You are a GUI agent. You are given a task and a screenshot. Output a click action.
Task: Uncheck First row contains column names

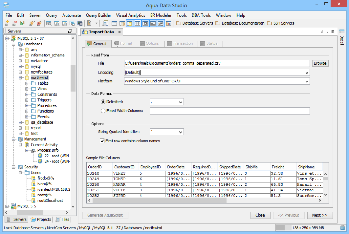tap(102, 141)
